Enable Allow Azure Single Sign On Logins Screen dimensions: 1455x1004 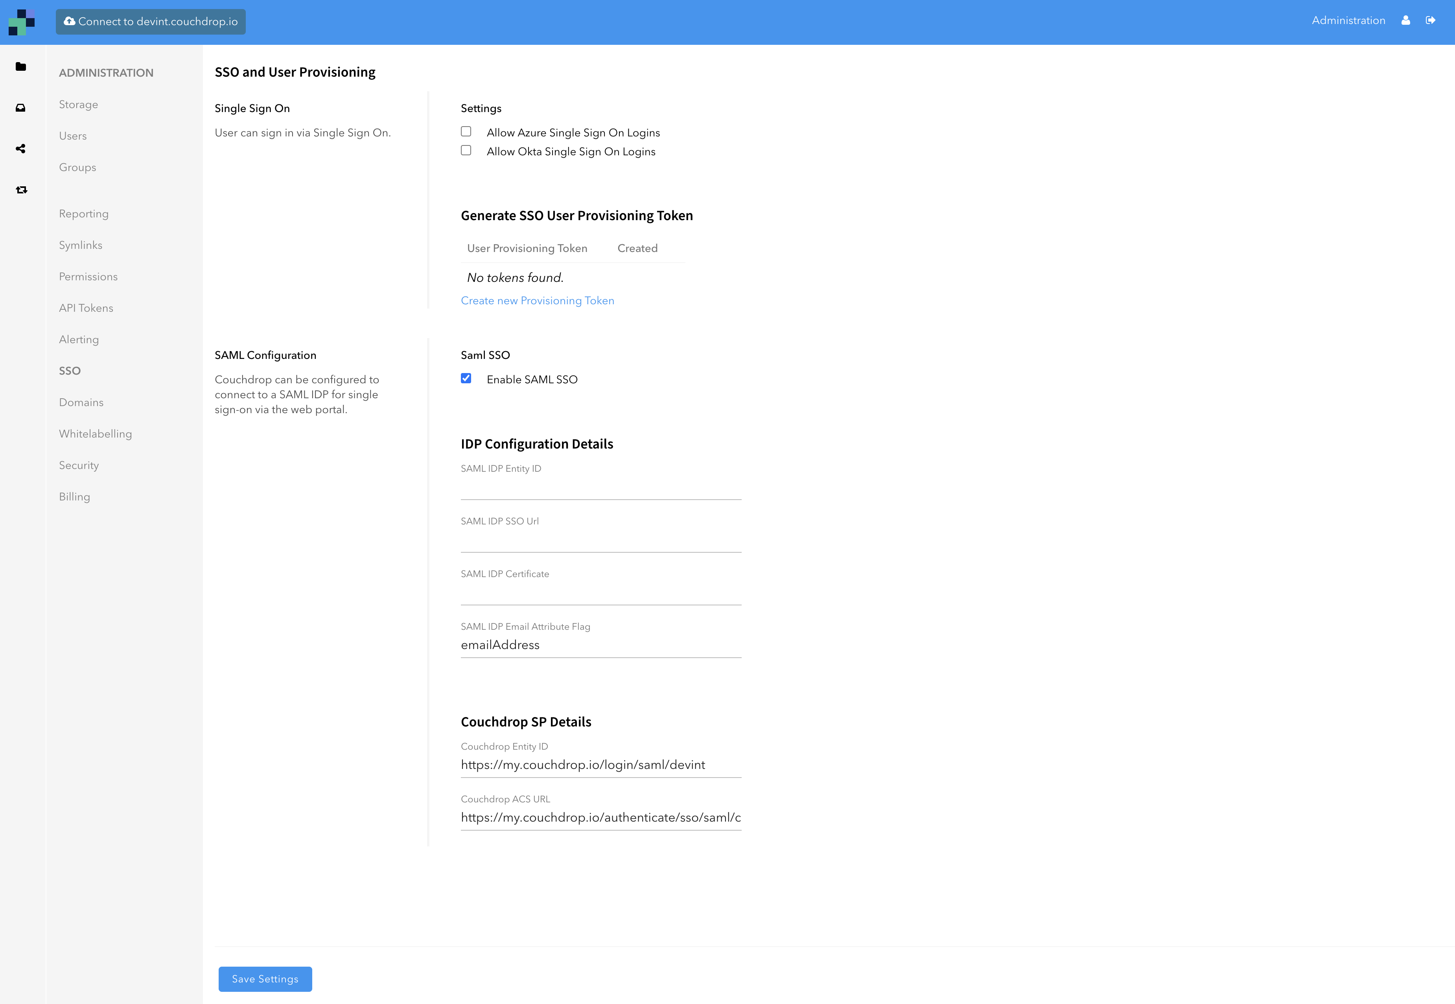pyautogui.click(x=466, y=131)
